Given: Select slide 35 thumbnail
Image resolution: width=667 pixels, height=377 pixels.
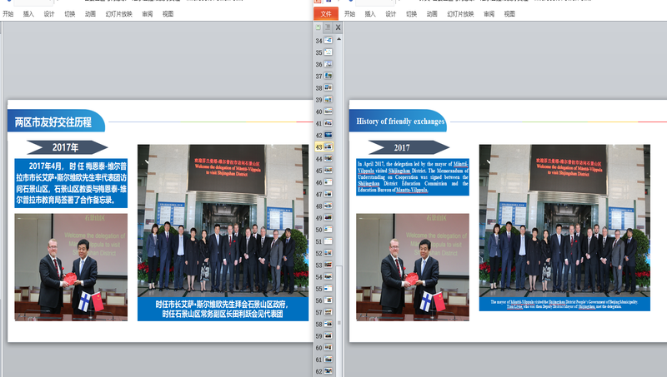Looking at the screenshot, I should coord(328,52).
